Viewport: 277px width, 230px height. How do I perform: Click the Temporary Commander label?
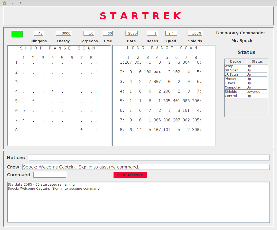[240, 33]
